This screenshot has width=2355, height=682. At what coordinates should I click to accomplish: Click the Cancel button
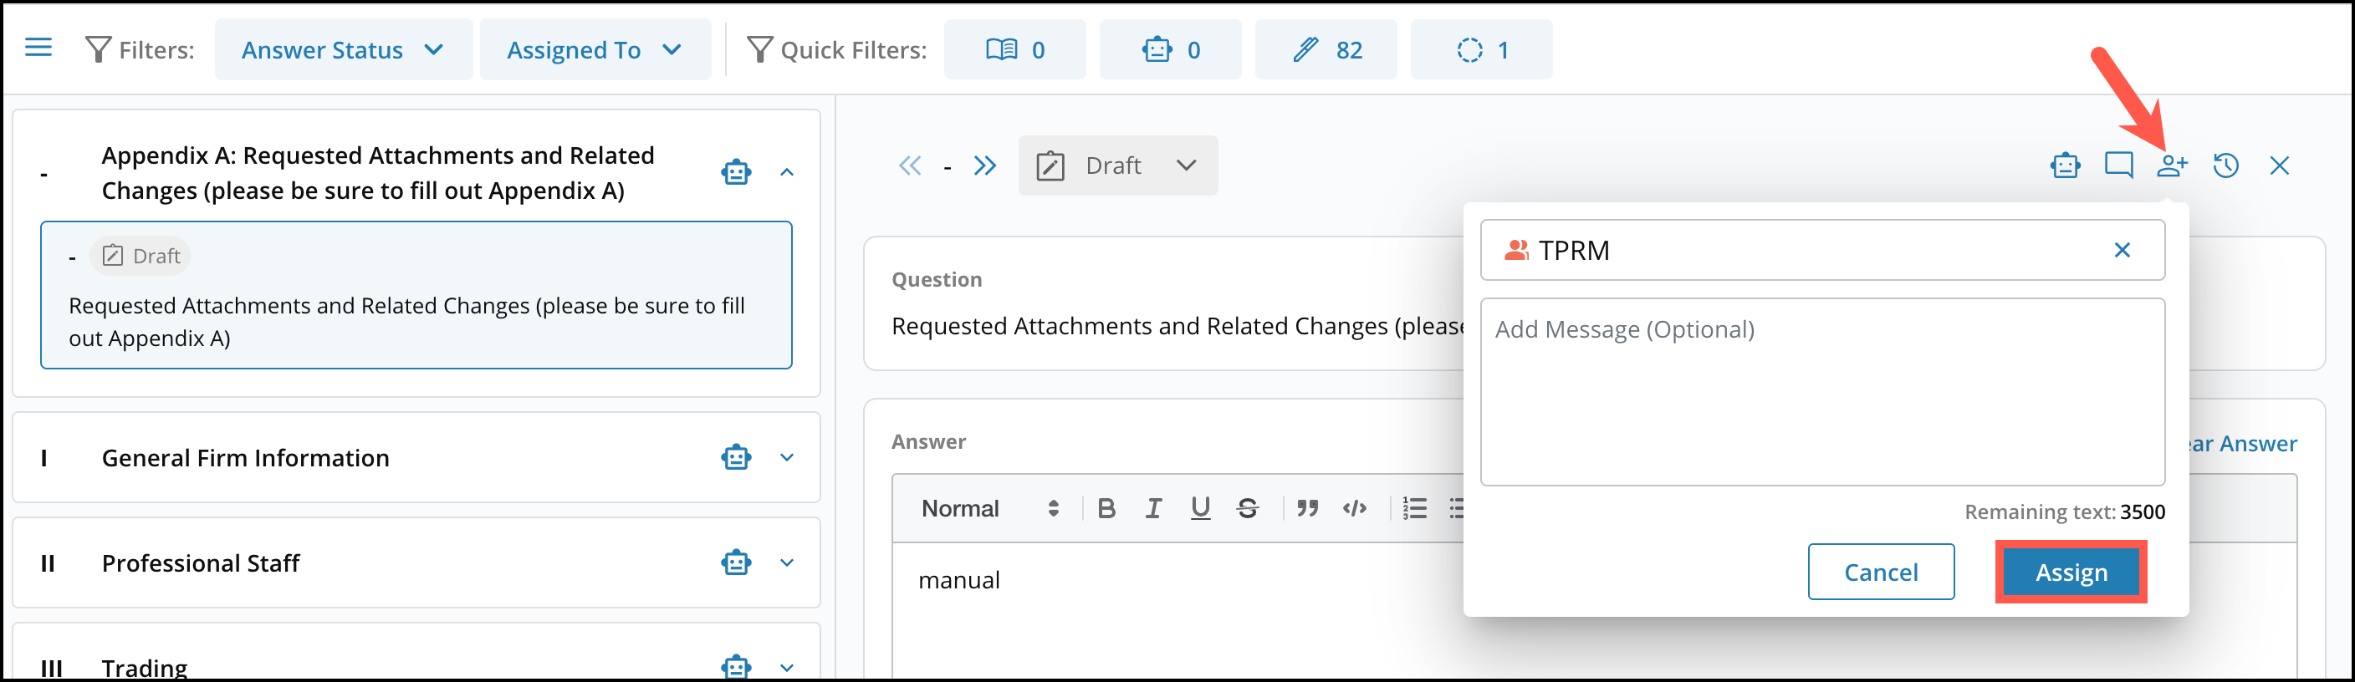pyautogui.click(x=1882, y=573)
